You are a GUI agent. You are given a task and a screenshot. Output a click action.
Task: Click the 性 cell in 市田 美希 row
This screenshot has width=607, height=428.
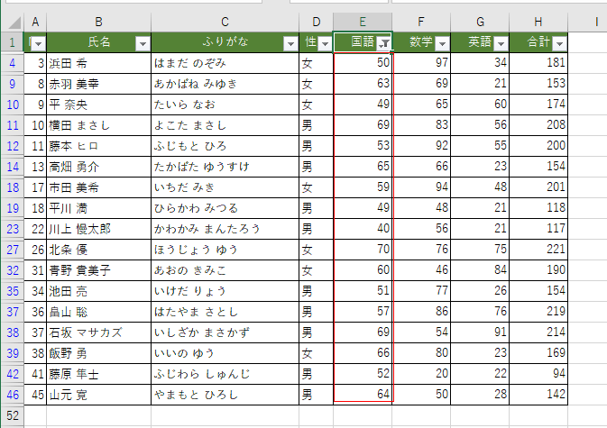pyautogui.click(x=316, y=187)
